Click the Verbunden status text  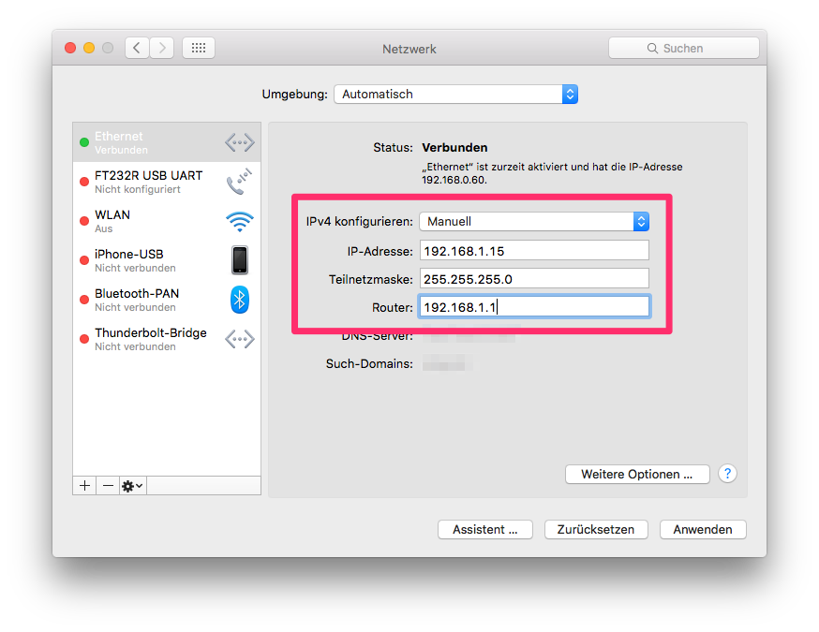coord(454,147)
